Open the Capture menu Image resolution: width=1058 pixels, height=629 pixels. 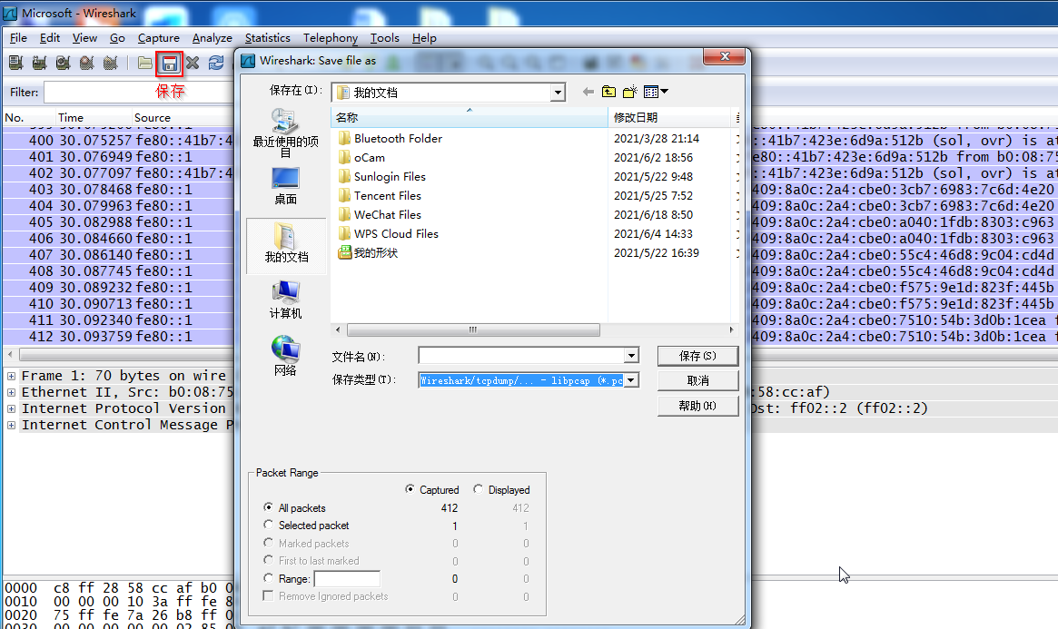click(159, 38)
